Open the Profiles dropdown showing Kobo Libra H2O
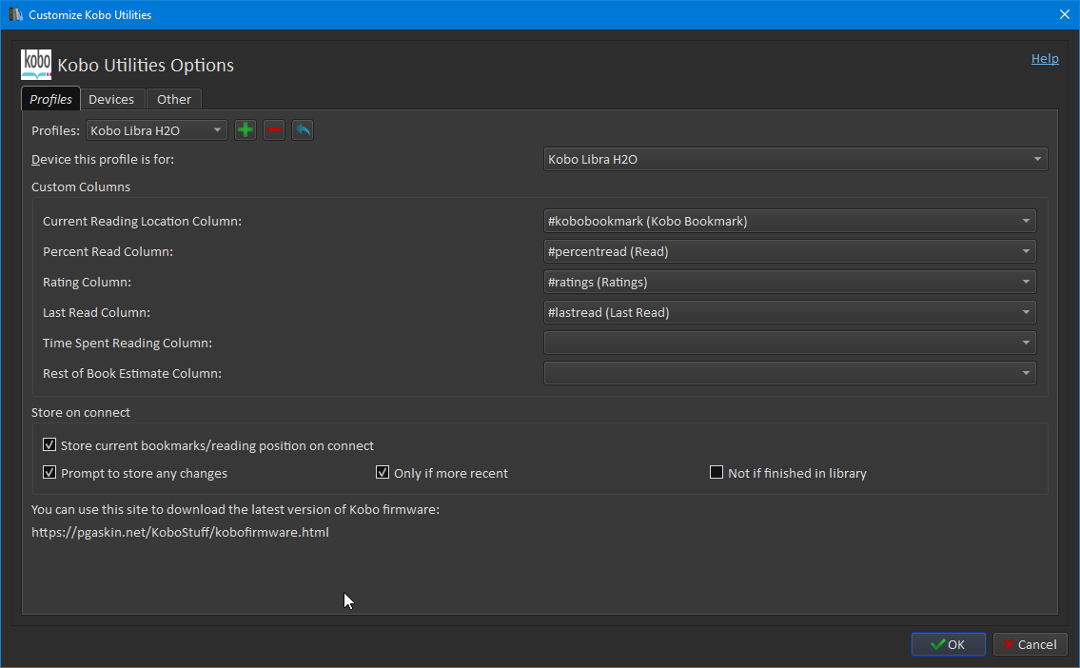1080x668 pixels. pyautogui.click(x=157, y=130)
